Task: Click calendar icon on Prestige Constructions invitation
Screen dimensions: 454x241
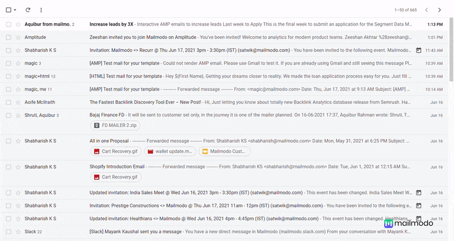Action: click(419, 206)
